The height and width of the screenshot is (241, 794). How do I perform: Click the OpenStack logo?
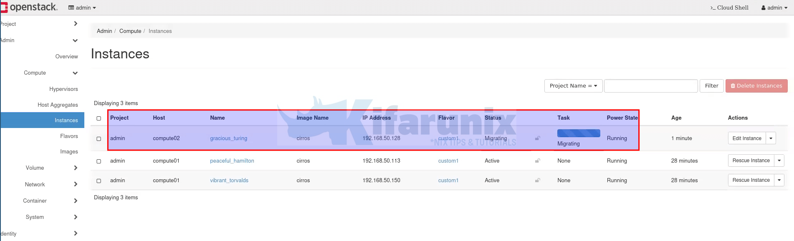29,7
